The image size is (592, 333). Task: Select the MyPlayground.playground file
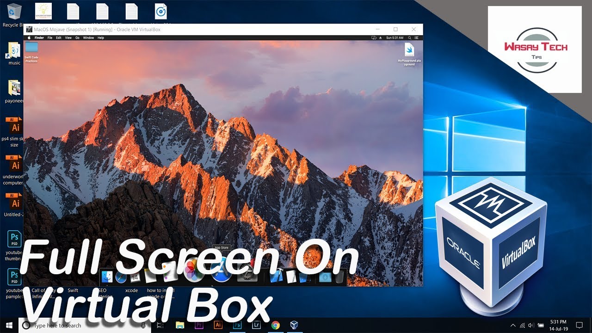click(409, 55)
